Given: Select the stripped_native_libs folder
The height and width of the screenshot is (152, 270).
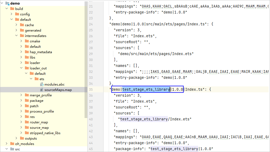Looking at the screenshot, I should pyautogui.click(x=45, y=133).
